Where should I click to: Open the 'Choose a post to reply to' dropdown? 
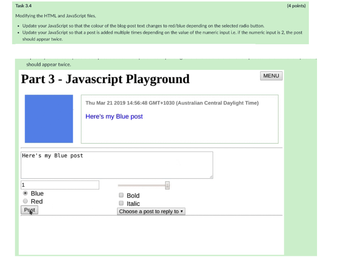pyautogui.click(x=151, y=211)
